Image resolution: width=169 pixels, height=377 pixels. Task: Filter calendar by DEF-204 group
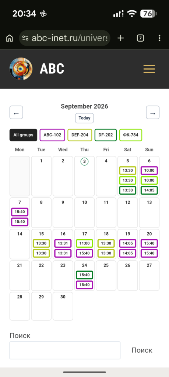point(80,135)
